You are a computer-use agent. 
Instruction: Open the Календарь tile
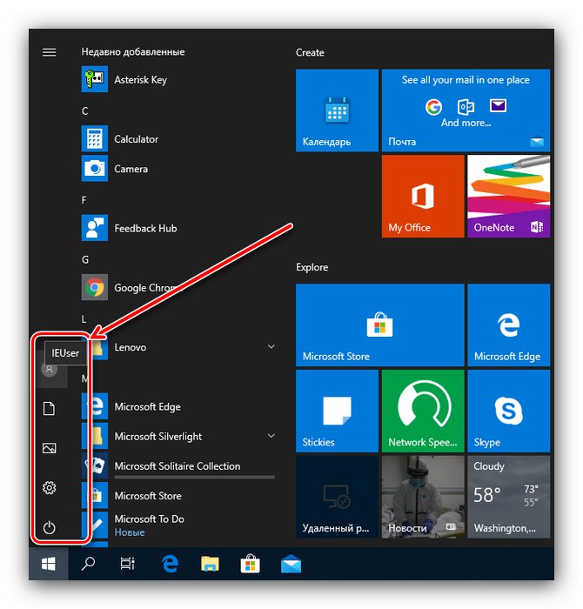(337, 110)
